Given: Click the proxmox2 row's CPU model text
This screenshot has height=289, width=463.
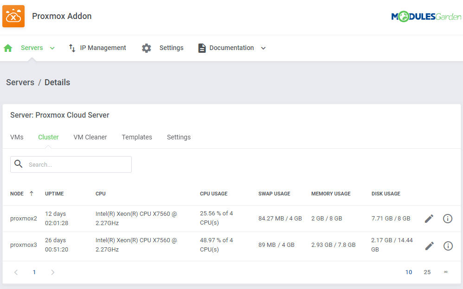Looking at the screenshot, I should point(136,219).
